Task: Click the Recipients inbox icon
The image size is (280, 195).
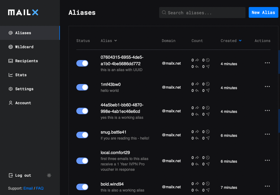Action: click(x=11, y=61)
